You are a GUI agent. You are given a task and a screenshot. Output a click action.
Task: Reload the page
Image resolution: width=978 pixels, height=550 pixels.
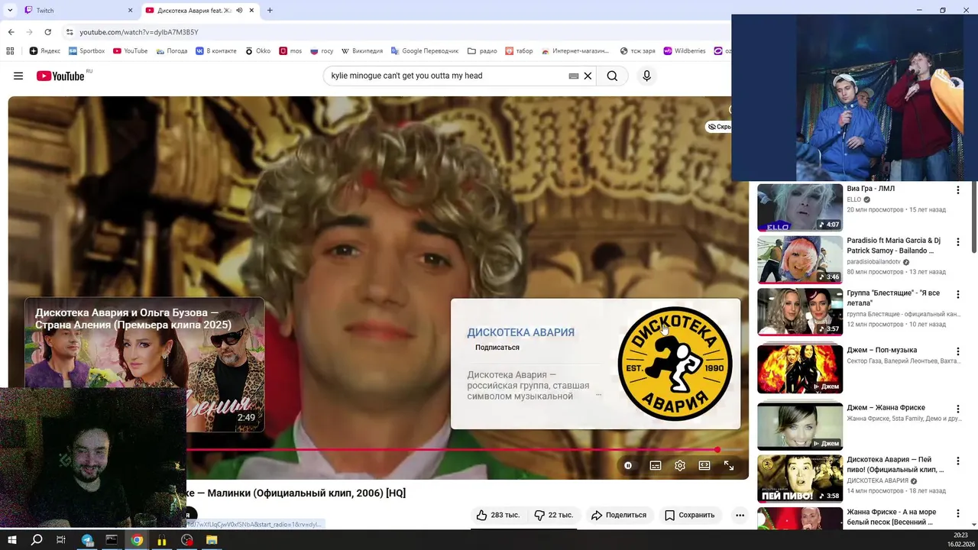tap(47, 32)
